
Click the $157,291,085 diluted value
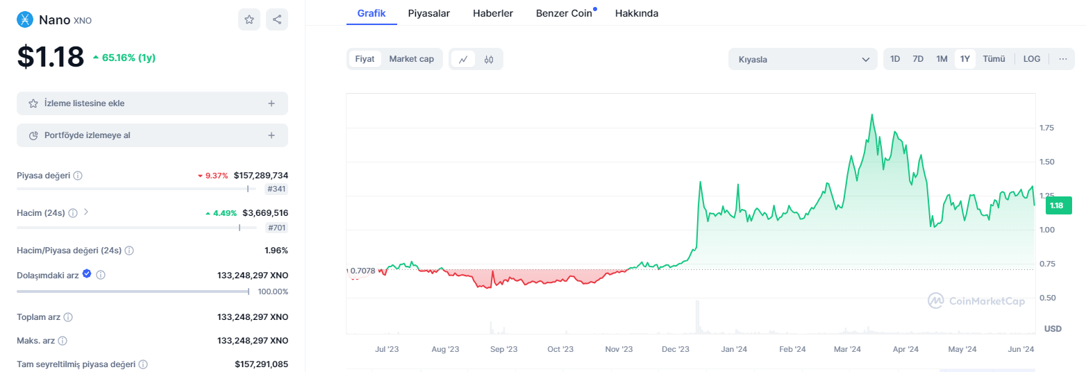[x=261, y=364]
